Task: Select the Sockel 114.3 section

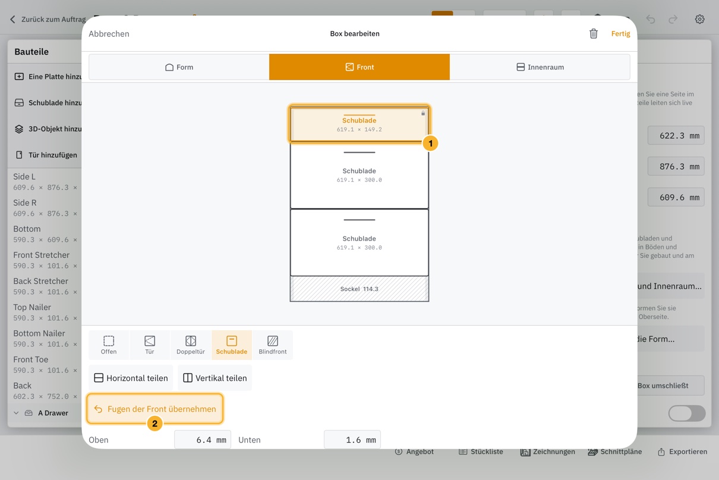Action: [359, 289]
